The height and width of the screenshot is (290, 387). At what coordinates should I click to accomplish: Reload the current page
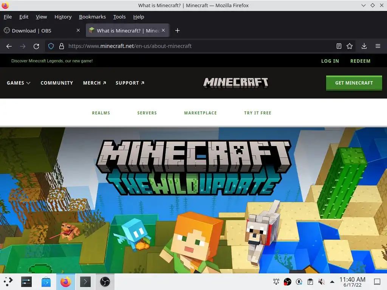(x=36, y=46)
